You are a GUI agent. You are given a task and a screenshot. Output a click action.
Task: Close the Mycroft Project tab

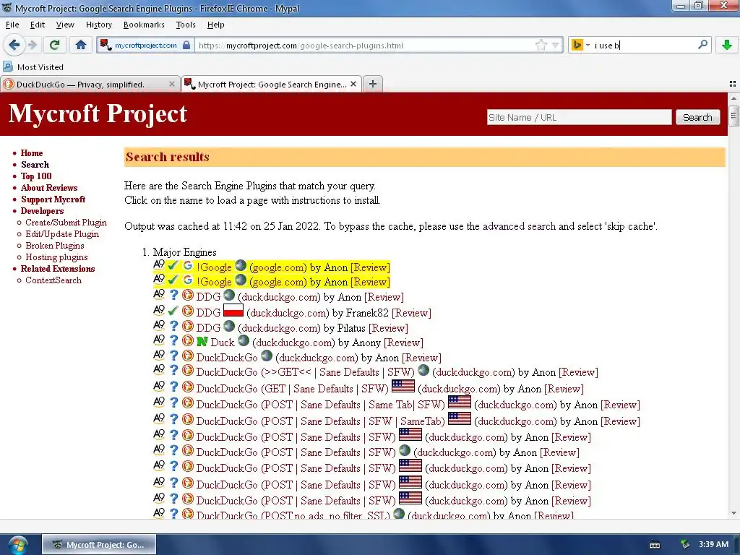coord(353,84)
